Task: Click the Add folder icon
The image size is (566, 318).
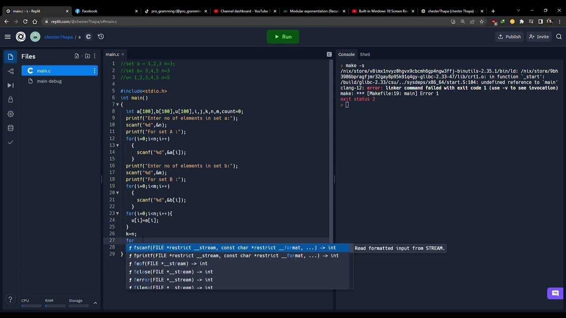Action: tap(88, 56)
